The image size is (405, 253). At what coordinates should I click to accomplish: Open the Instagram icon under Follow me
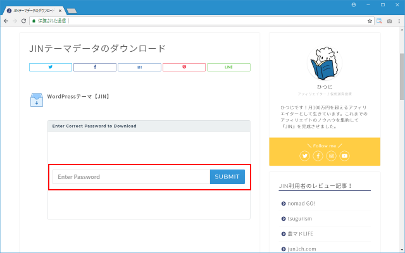point(332,156)
